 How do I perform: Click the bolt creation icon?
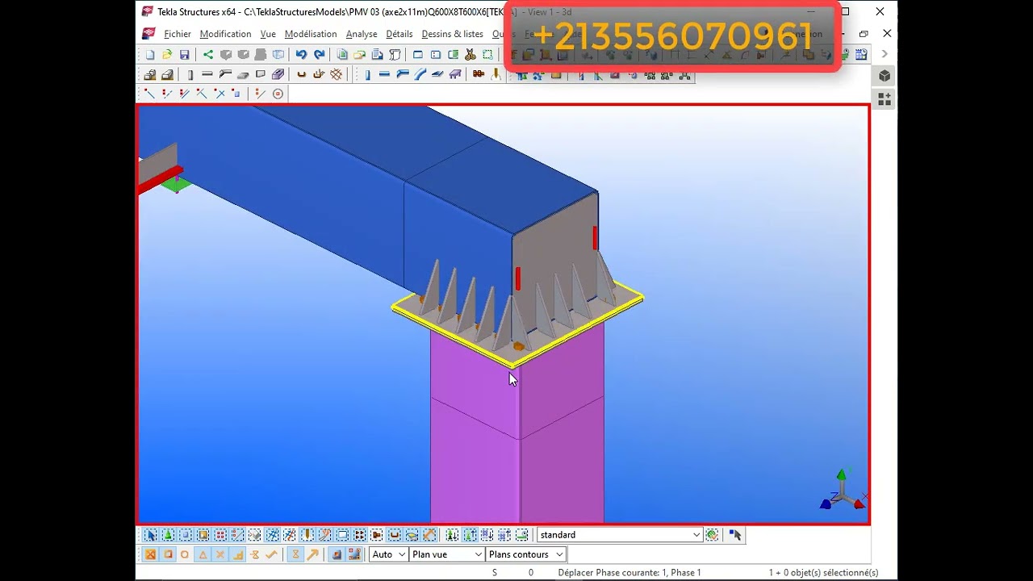(x=479, y=74)
